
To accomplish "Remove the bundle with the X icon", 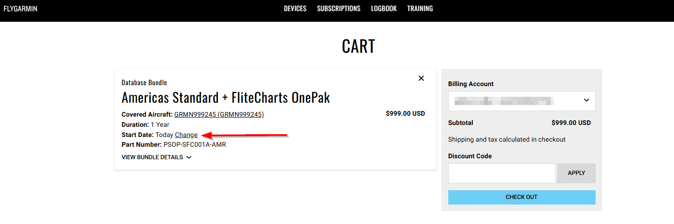I will click(421, 78).
